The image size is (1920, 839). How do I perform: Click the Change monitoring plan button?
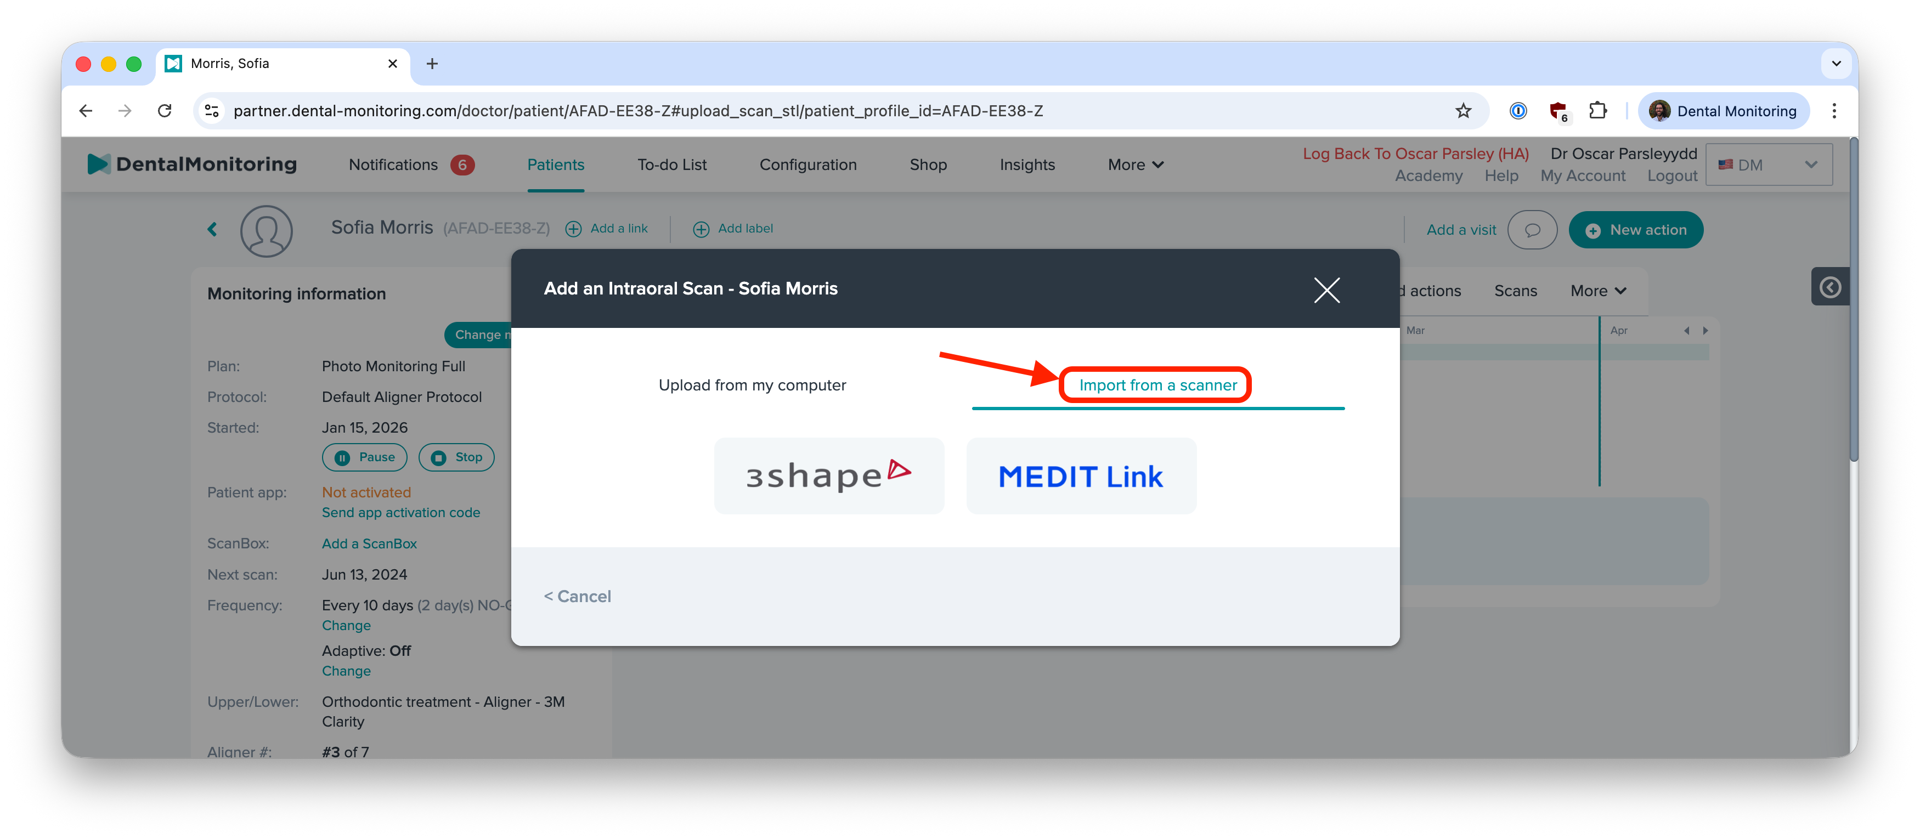[478, 335]
